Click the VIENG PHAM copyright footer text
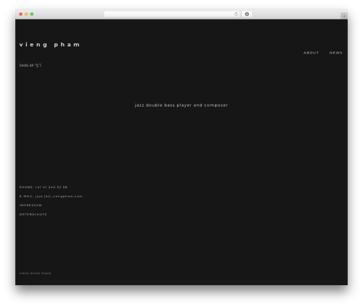Viewport: 363px width, 307px height. pos(36,274)
